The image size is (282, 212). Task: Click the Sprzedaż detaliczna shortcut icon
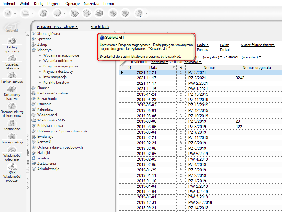(x=12, y=58)
